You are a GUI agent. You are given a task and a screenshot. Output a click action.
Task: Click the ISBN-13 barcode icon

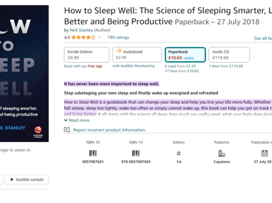click(x=136, y=153)
